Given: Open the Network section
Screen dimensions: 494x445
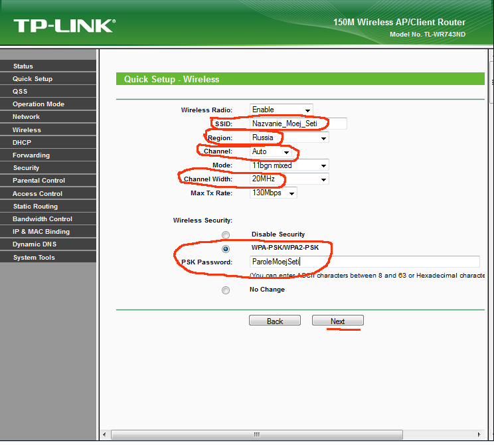Looking at the screenshot, I should tap(48, 117).
